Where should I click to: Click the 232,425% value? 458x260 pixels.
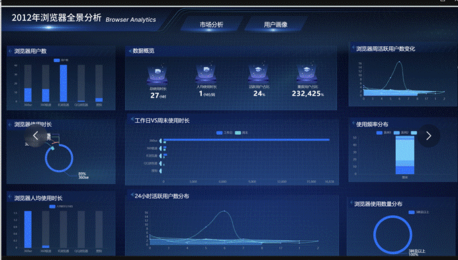(308, 94)
